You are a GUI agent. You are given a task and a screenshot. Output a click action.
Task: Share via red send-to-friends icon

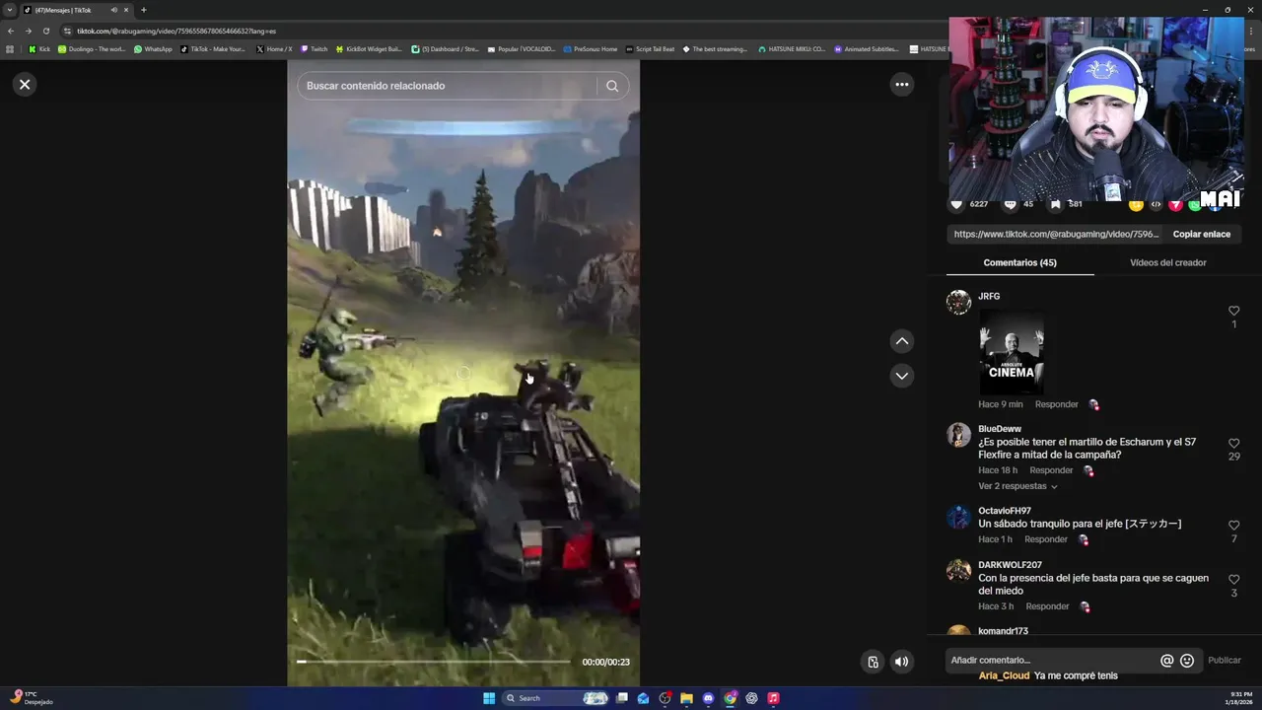click(1175, 204)
